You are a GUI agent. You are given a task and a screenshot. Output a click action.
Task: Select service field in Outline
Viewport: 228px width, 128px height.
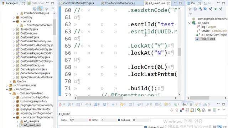click(214, 31)
